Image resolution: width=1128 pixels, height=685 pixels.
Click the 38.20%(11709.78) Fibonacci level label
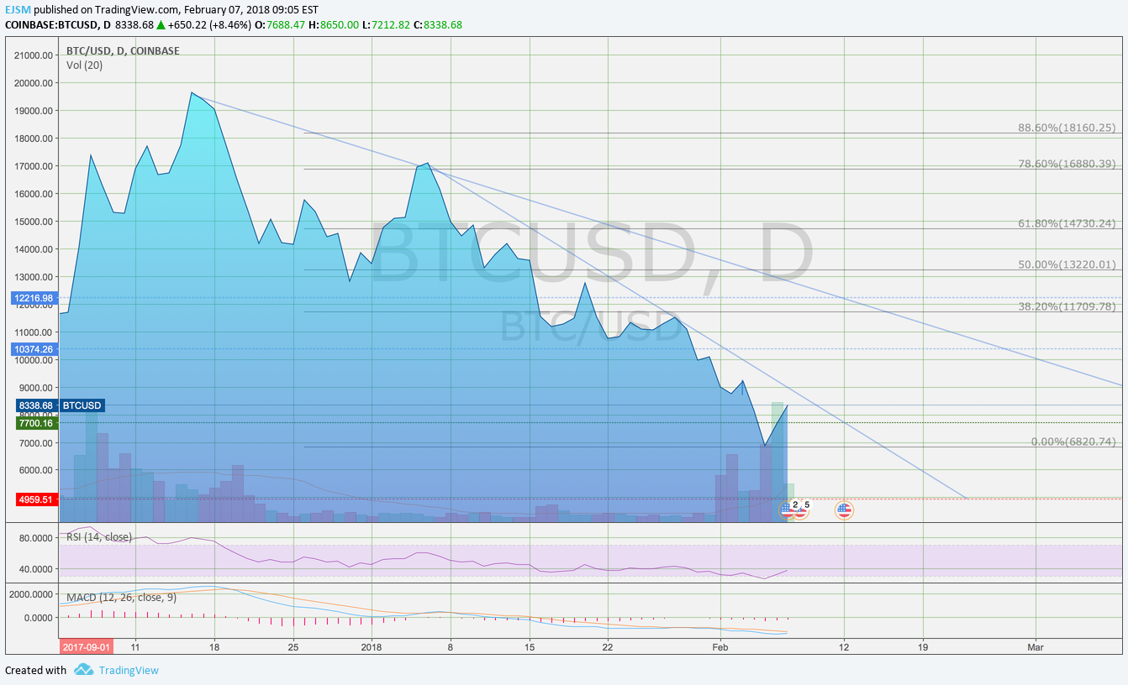tap(1067, 306)
